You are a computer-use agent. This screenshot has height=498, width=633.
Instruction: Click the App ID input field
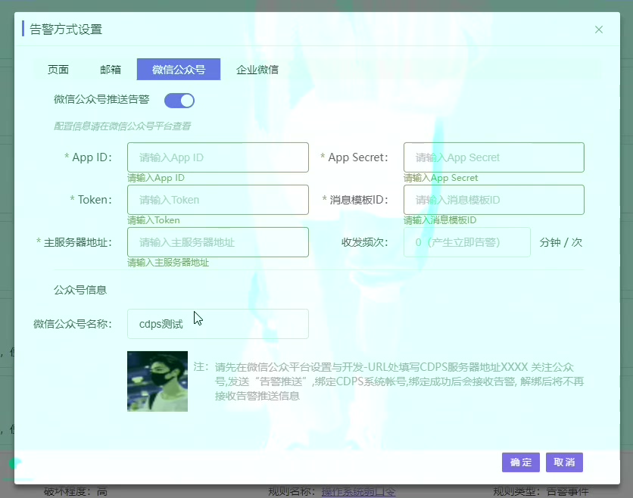pyautogui.click(x=218, y=157)
